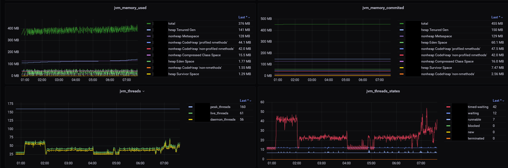Sort jvm_threads_states legend by Last column
This screenshot has width=508, height=168.
[x=498, y=101]
